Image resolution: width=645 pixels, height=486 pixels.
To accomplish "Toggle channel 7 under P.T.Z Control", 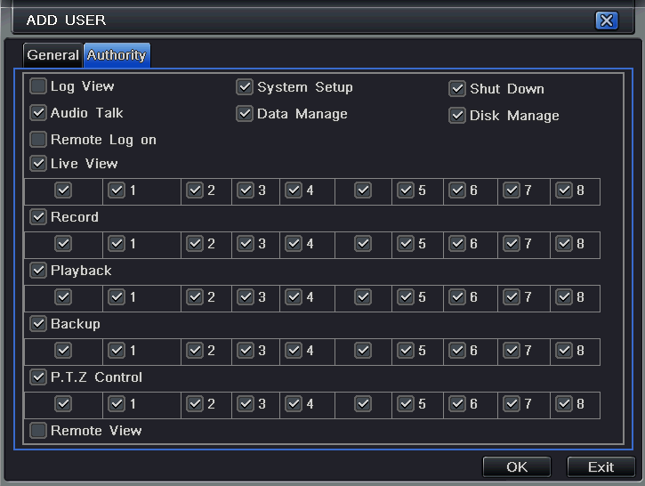I will point(512,404).
